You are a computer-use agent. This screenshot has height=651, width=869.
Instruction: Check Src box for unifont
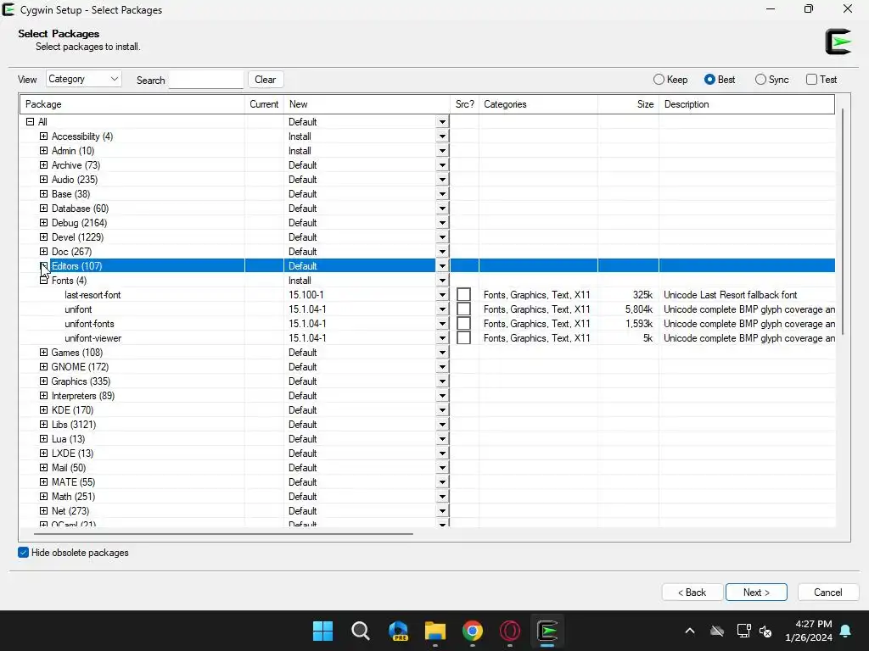click(x=464, y=309)
